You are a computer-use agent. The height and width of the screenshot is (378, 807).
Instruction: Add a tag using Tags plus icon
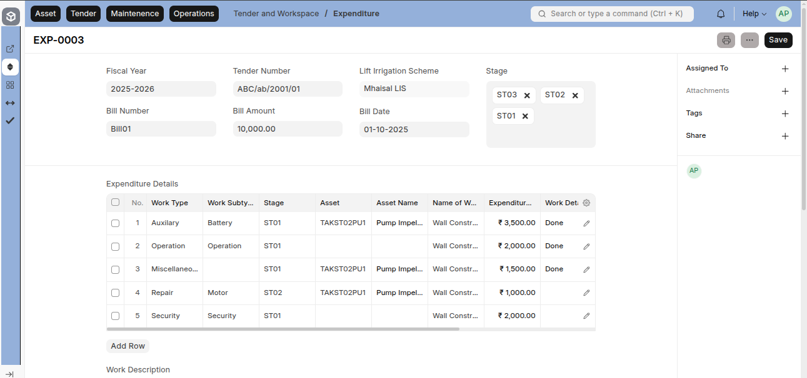pos(785,114)
